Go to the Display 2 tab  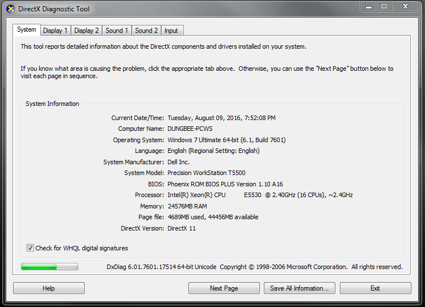coord(86,31)
